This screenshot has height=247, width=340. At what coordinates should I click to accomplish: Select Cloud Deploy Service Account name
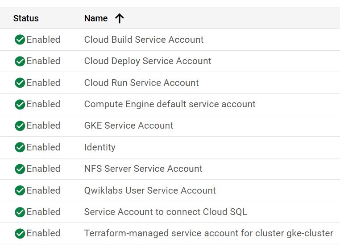pos(148,61)
